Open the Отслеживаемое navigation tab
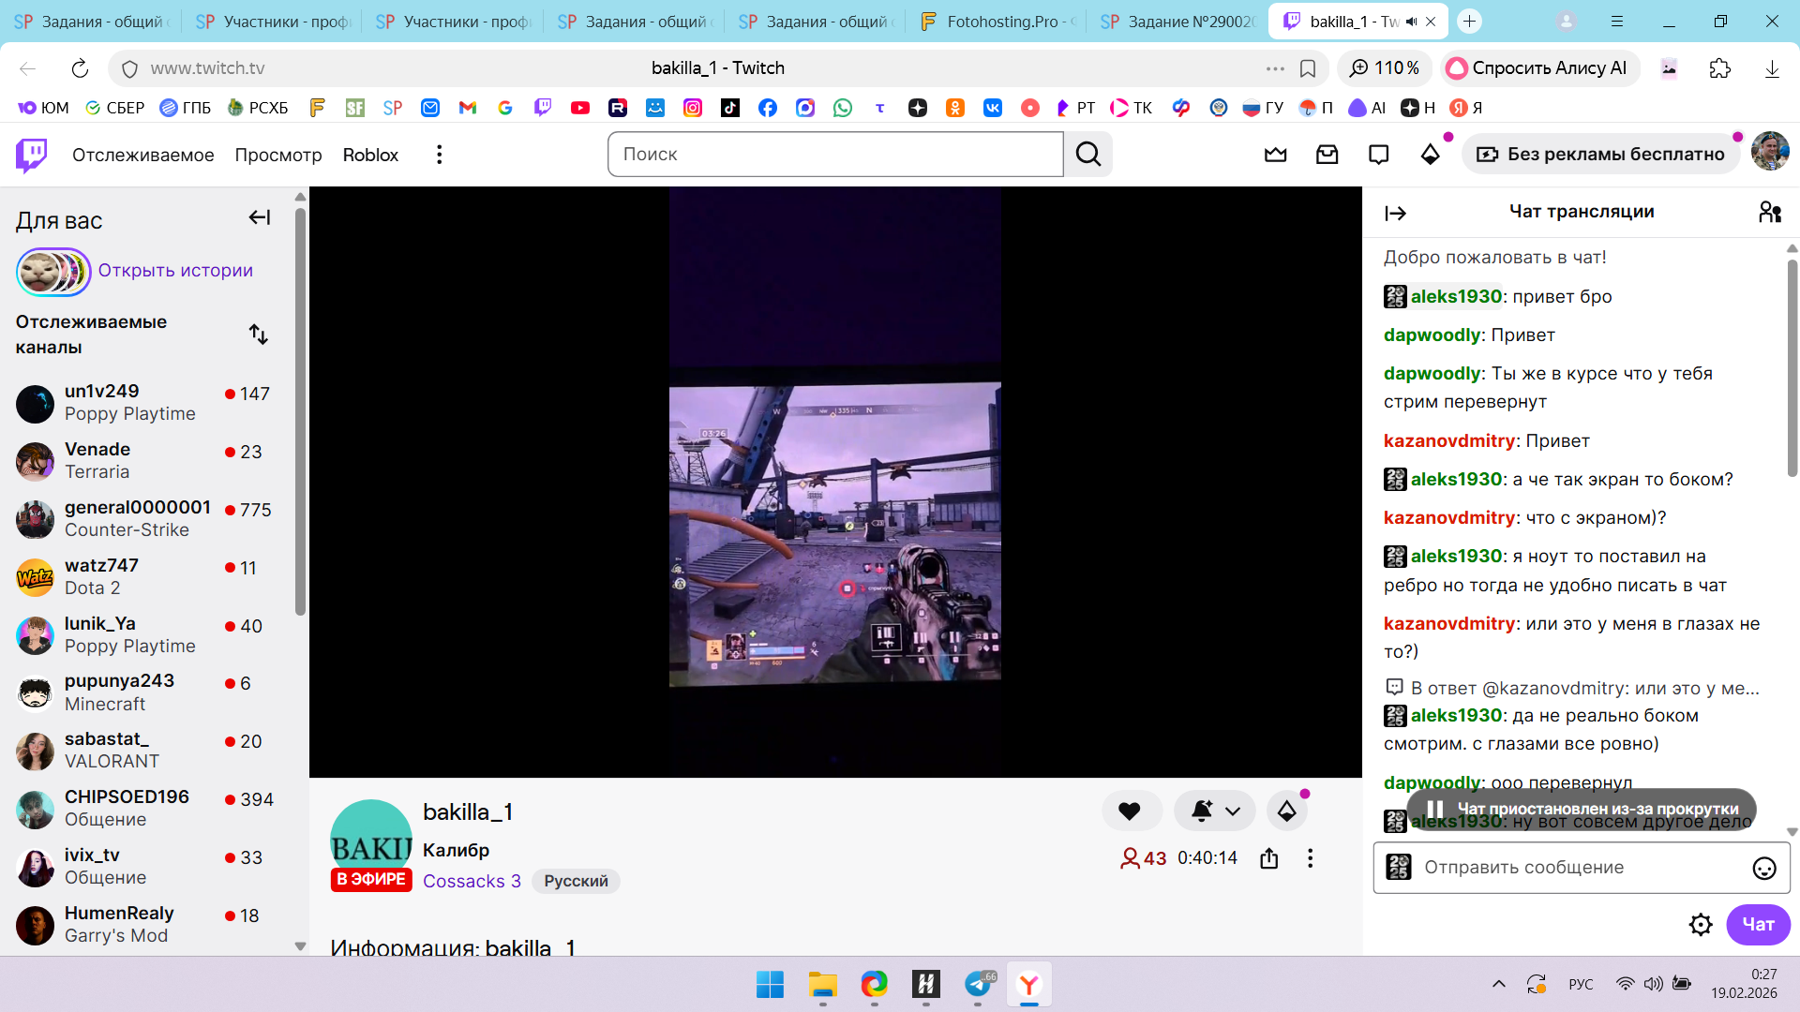Viewport: 1800px width, 1012px height. (142, 155)
